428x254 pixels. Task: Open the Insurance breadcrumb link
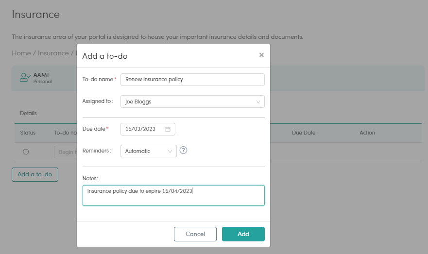coord(53,53)
